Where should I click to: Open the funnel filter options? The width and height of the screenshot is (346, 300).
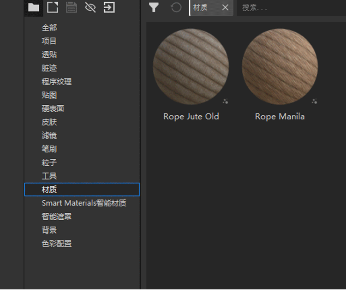tap(154, 7)
